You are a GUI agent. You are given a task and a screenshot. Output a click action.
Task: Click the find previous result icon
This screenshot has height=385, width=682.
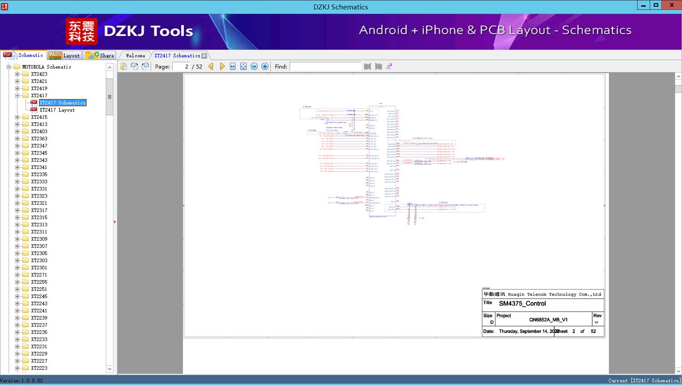coord(368,66)
